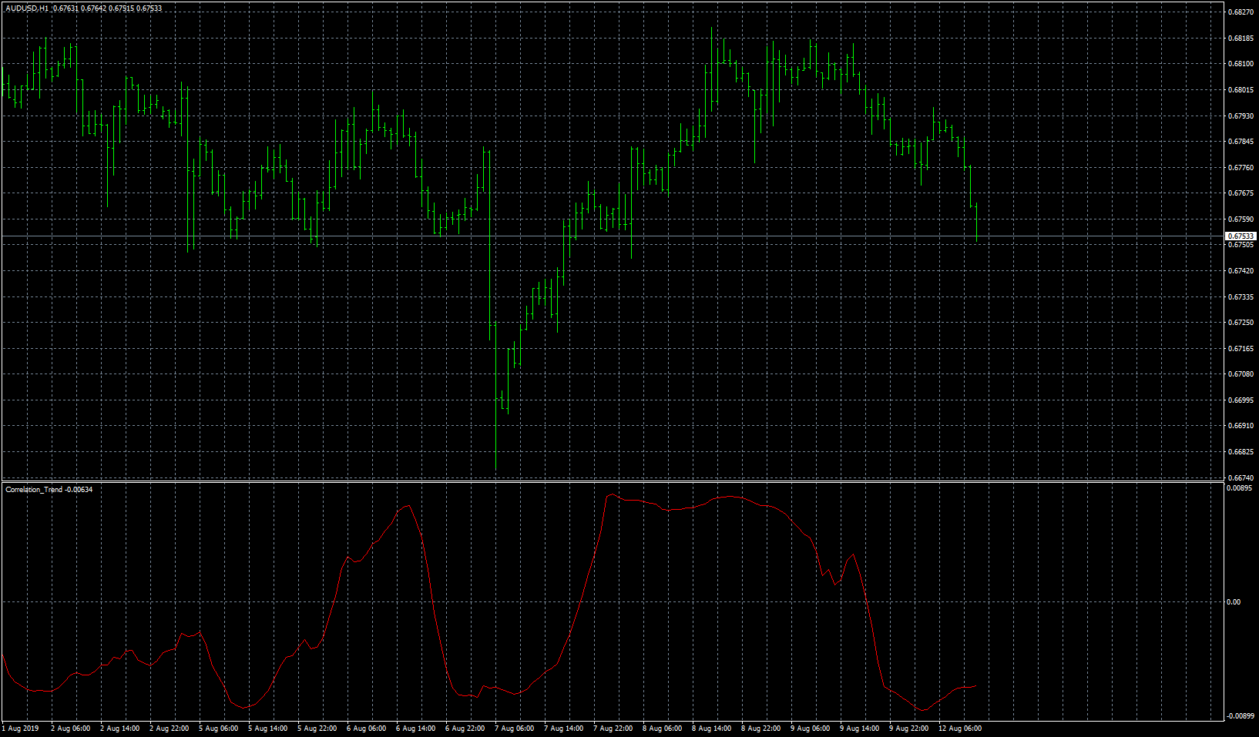The height and width of the screenshot is (737, 1259).
Task: Click the 8 Aug 06:00 time label
Action: [663, 729]
